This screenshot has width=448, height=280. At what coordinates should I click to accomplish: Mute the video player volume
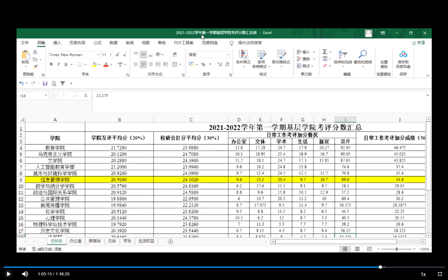25,274
